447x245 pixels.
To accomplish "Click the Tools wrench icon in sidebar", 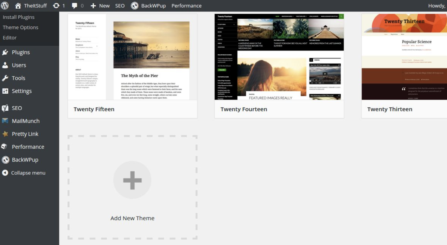I will click(5, 78).
